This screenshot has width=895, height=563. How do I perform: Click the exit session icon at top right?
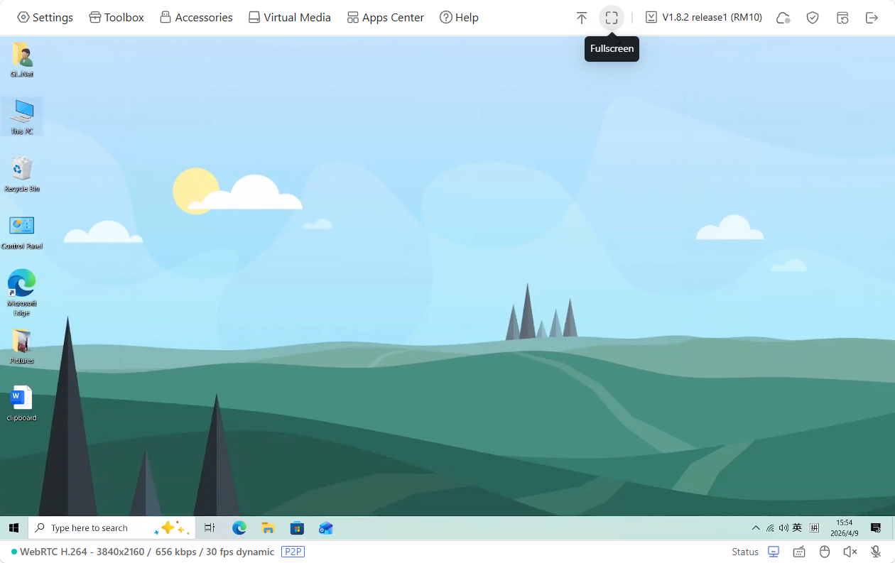(872, 17)
